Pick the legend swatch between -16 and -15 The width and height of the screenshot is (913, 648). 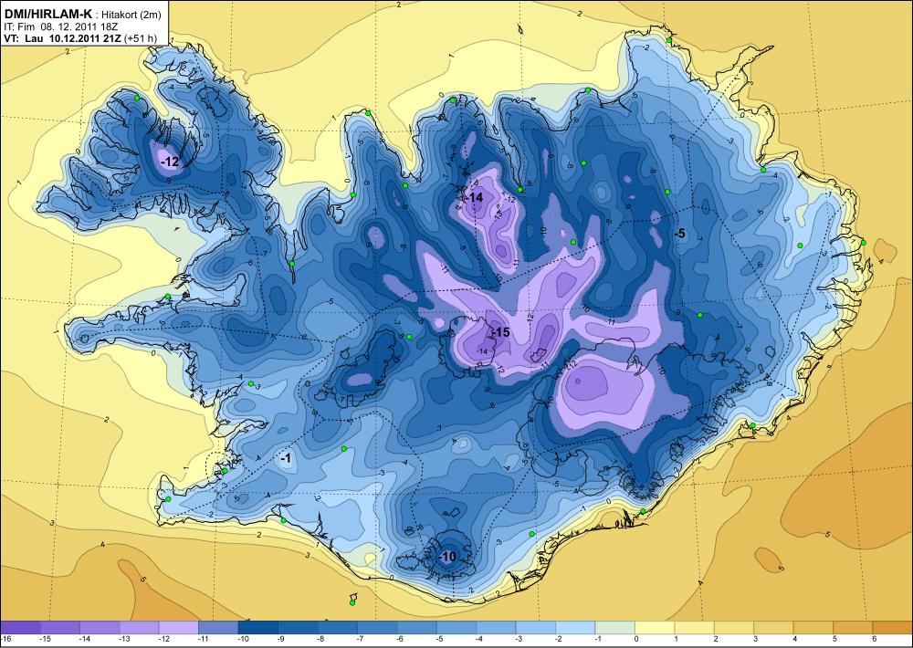pyautogui.click(x=21, y=627)
